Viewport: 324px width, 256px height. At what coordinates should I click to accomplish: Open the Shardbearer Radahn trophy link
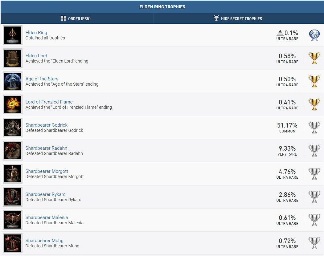coord(46,148)
